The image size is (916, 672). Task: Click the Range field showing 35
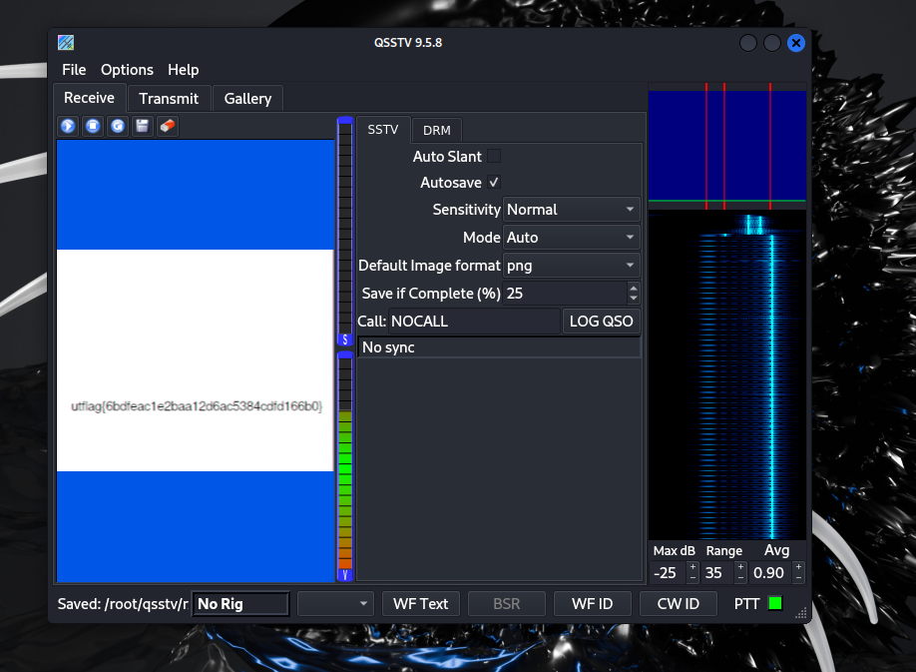tap(718, 573)
